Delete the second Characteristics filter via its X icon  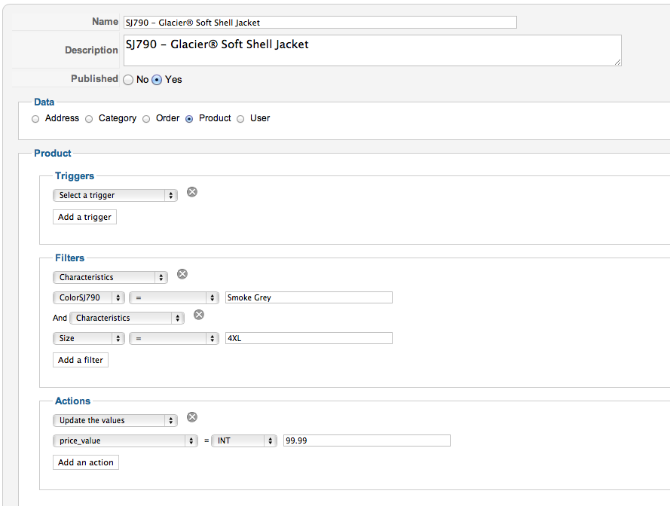click(199, 315)
